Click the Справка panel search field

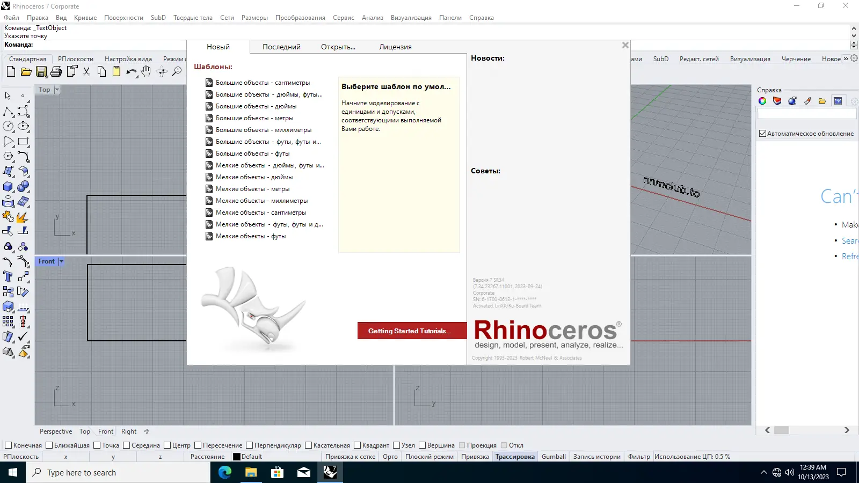(806, 114)
